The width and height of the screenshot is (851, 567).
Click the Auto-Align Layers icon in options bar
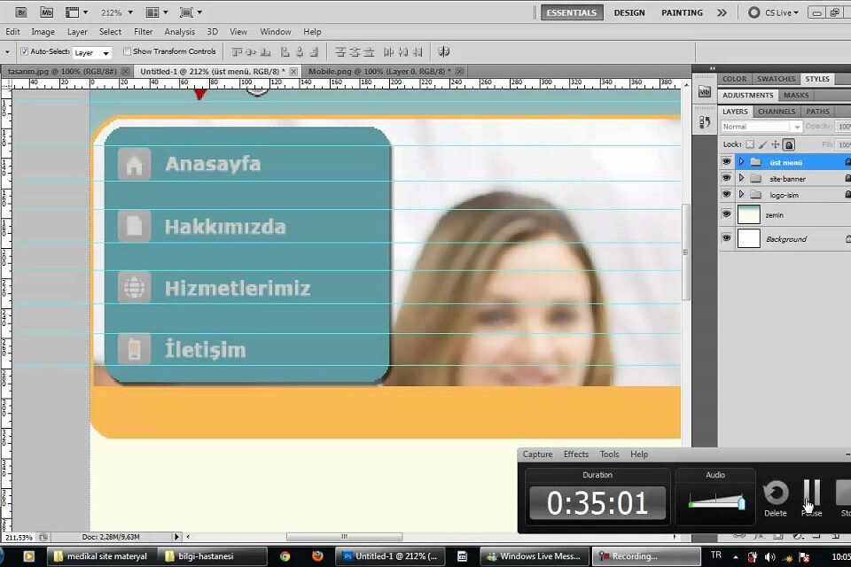pyautogui.click(x=443, y=52)
